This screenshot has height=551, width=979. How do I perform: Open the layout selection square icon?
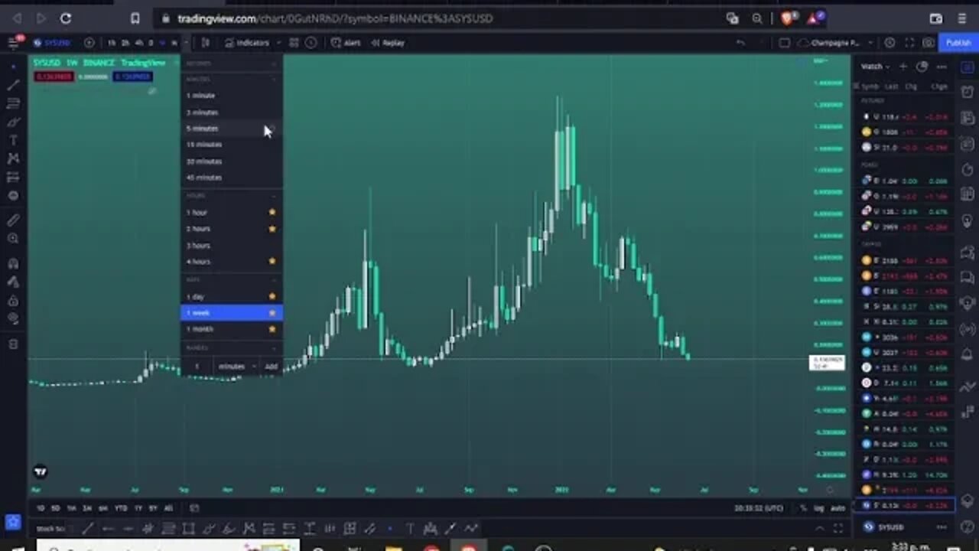coord(785,43)
